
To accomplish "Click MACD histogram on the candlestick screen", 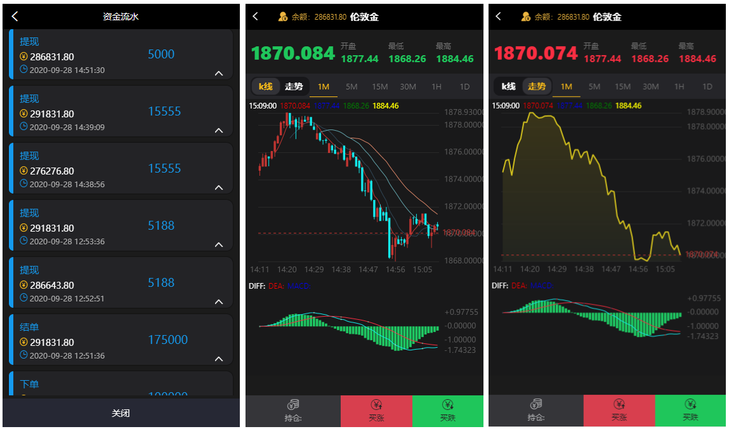I will tap(349, 331).
